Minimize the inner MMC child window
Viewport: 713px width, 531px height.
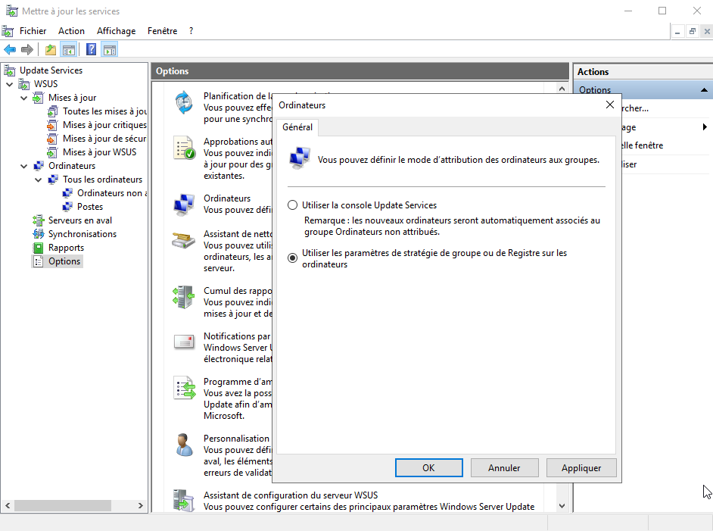tap(677, 31)
